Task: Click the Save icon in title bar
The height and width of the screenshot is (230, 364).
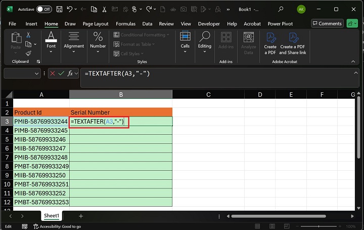Action: tap(60, 9)
